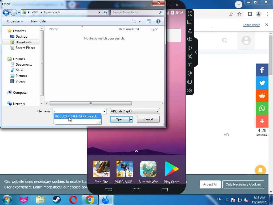The height and width of the screenshot is (205, 273).
Task: Create a New folder
Action: (x=39, y=21)
